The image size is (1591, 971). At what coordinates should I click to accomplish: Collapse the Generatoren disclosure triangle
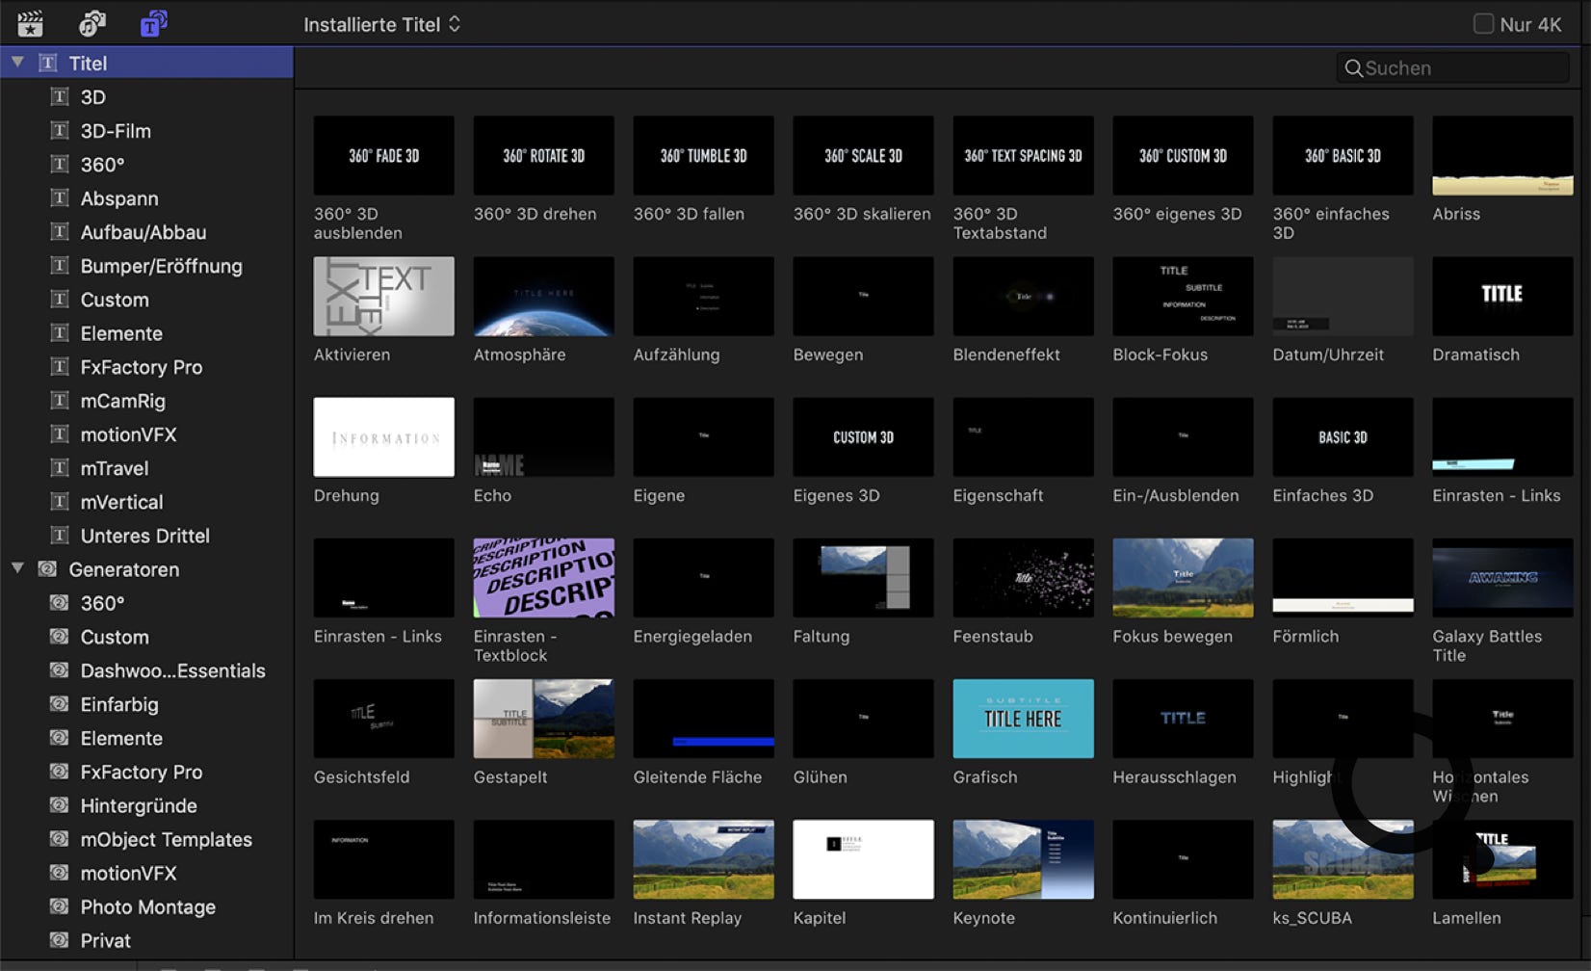pyautogui.click(x=17, y=568)
